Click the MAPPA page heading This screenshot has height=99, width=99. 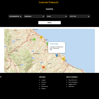(50, 9)
